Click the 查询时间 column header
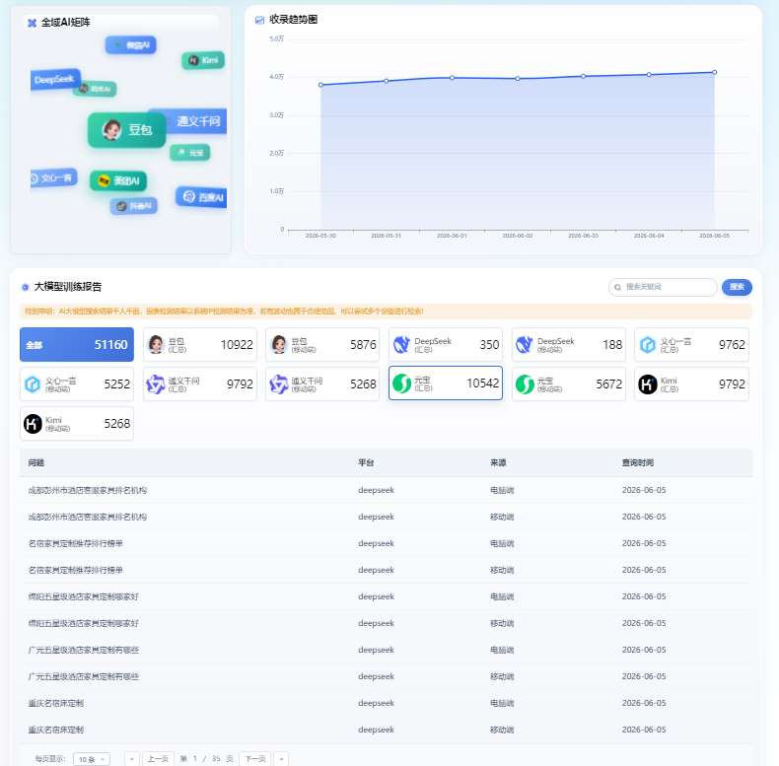The height and width of the screenshot is (766, 779). click(x=638, y=463)
